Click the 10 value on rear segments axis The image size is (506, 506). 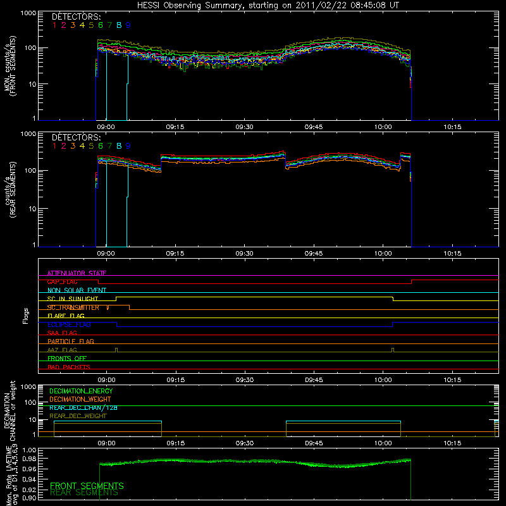click(33, 209)
